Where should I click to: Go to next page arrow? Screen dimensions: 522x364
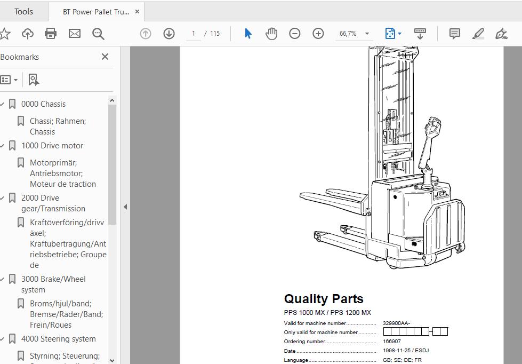coord(169,34)
